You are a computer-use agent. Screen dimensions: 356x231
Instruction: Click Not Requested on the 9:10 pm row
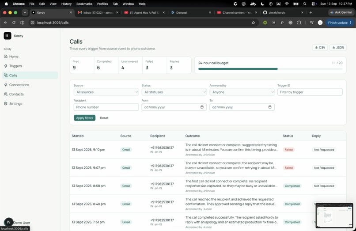click(324, 150)
